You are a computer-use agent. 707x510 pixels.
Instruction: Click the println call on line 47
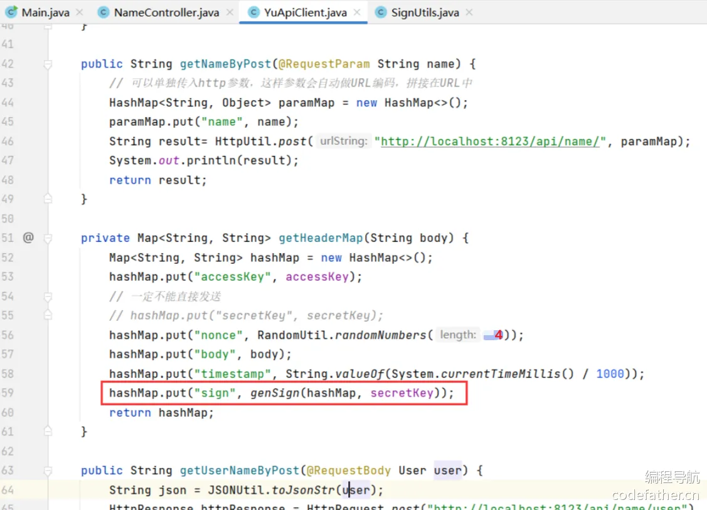point(211,160)
